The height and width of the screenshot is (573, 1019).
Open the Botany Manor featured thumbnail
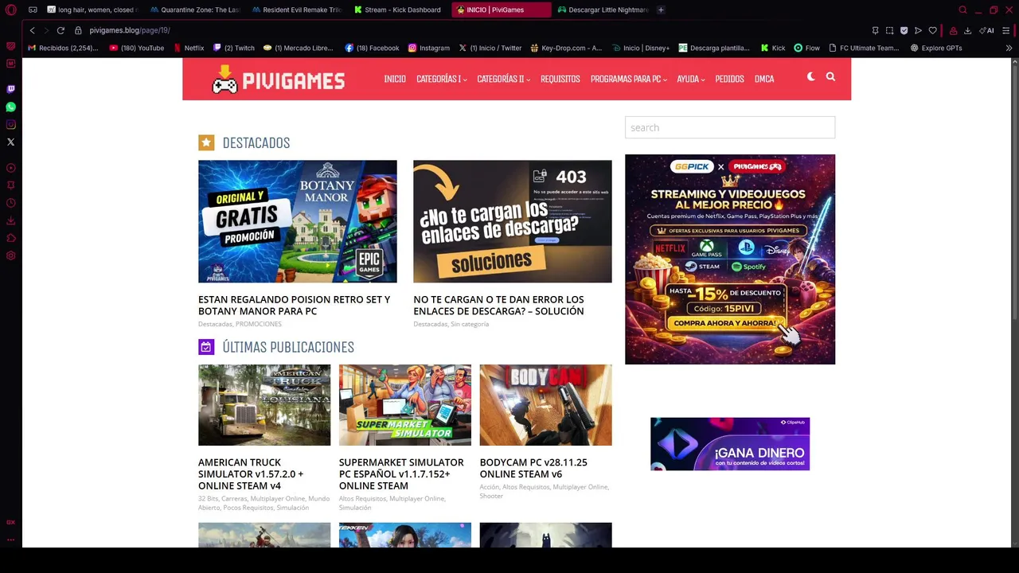298,221
